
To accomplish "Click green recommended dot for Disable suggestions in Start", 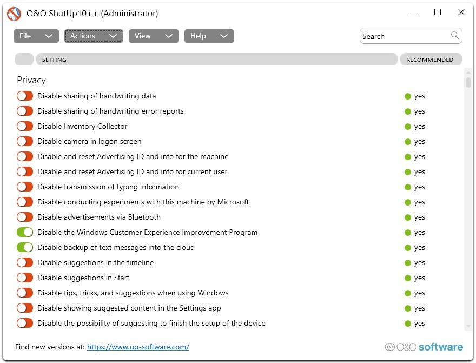I will tap(408, 278).
